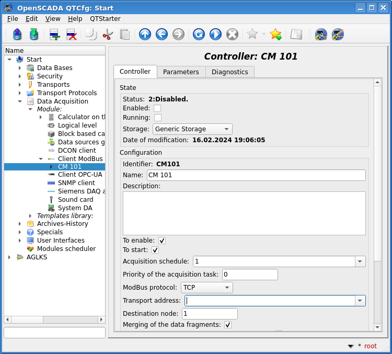Click the scissors Cut icon
The height and width of the screenshot is (354, 392).
point(108,35)
